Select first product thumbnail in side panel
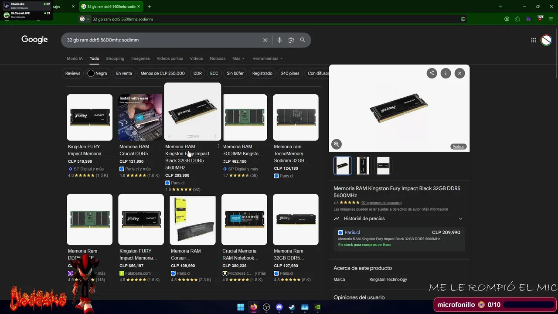 pos(343,166)
